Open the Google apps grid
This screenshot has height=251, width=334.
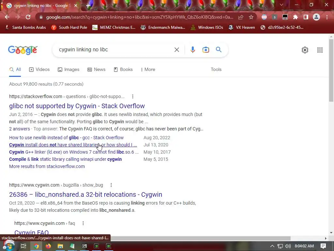pyautogui.click(x=320, y=50)
